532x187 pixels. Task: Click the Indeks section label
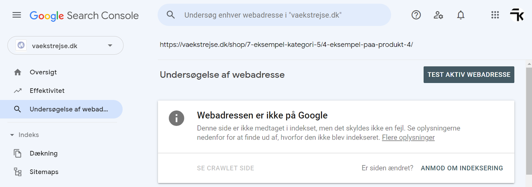click(29, 135)
